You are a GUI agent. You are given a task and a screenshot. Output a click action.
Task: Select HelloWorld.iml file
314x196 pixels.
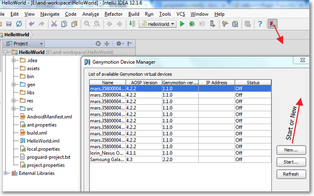coord(43,141)
